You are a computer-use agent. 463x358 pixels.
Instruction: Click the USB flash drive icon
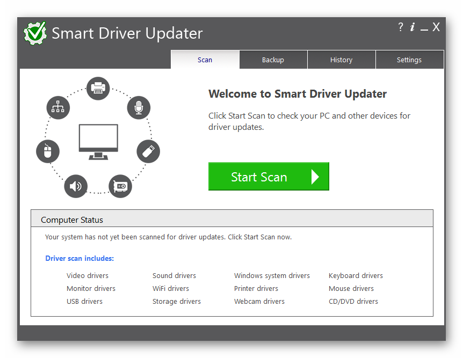coord(148,151)
